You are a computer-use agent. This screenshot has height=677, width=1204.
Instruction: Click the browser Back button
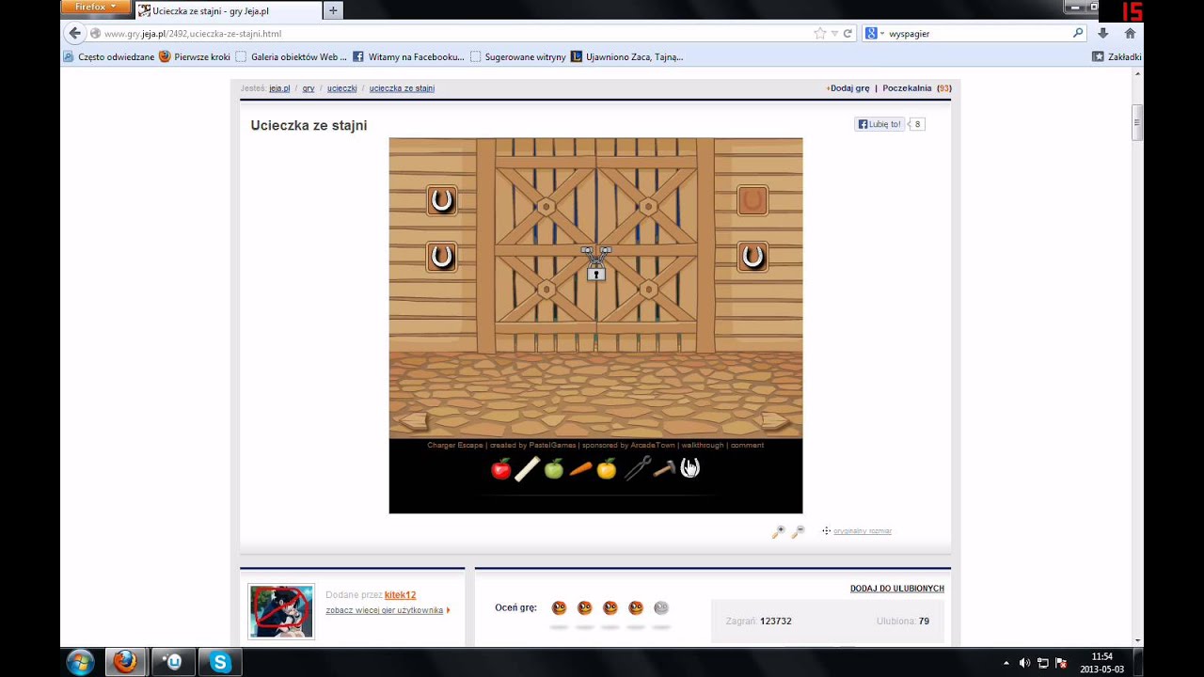point(75,33)
